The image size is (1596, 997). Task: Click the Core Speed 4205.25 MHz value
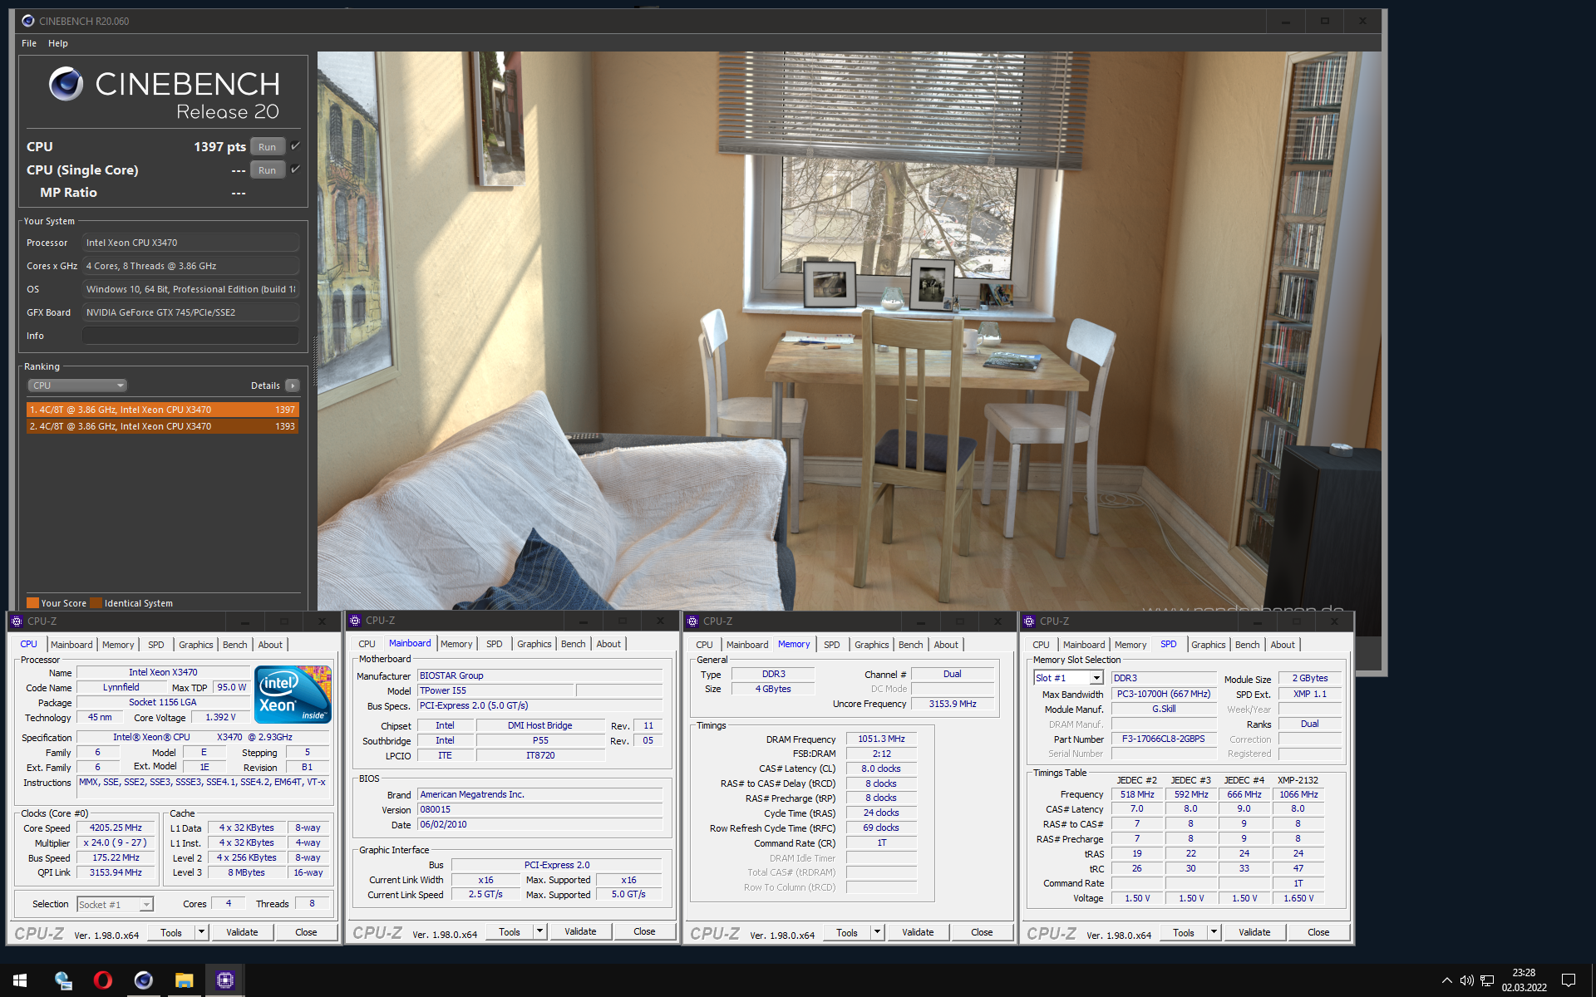point(116,828)
